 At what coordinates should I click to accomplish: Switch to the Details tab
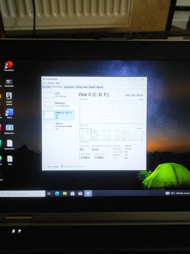[x=92, y=87]
